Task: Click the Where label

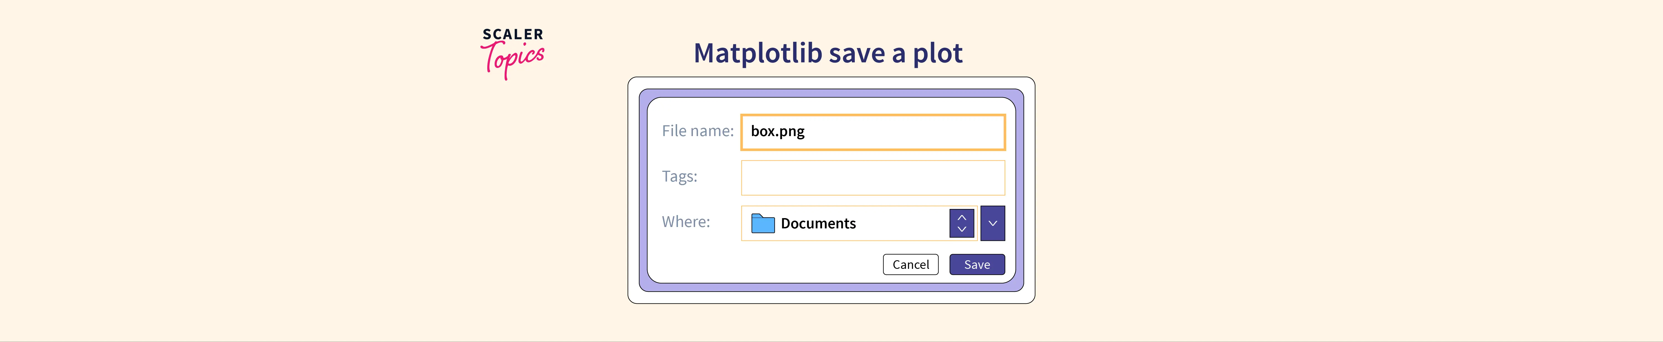Action: (x=686, y=221)
